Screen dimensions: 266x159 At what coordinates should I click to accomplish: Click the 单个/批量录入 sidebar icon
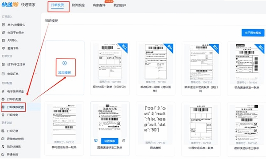pos(4,25)
